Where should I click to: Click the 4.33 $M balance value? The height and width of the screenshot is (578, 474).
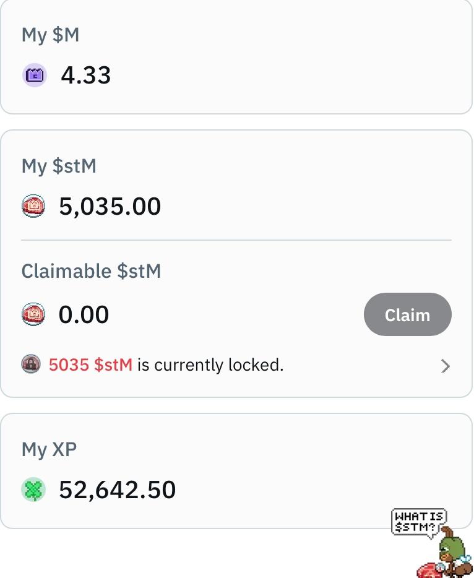(86, 75)
